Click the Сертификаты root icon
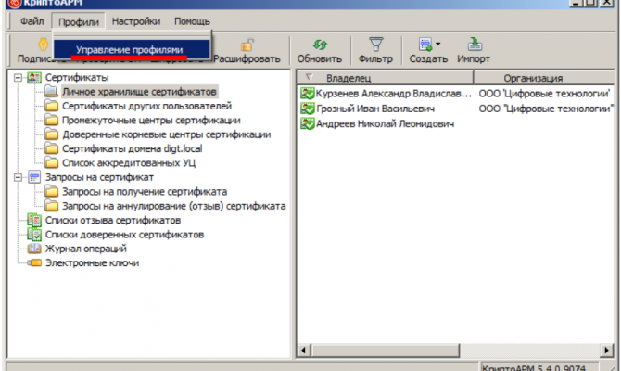The width and height of the screenshot is (621, 371). coord(34,77)
